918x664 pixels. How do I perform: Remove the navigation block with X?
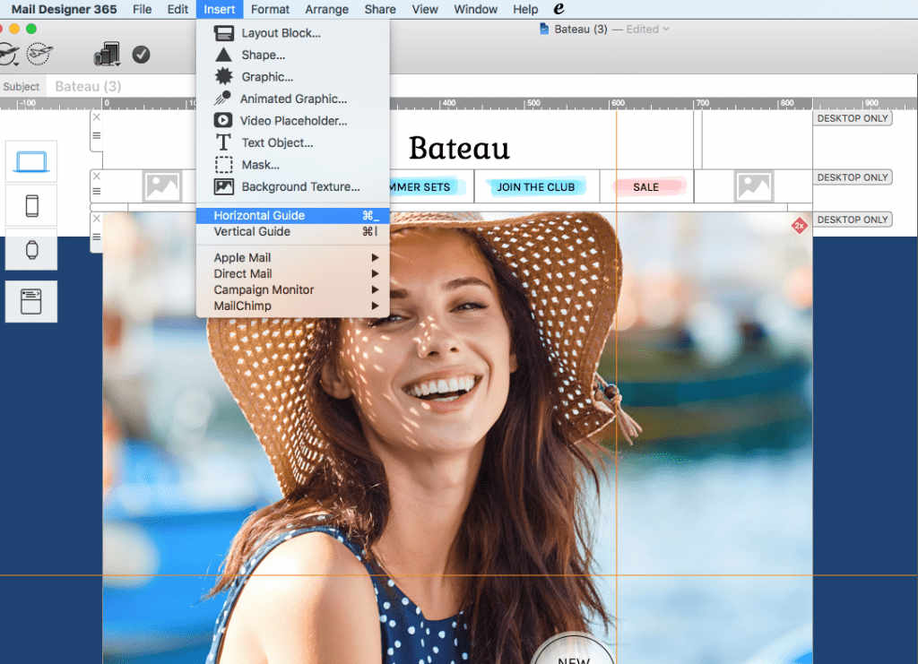click(97, 177)
